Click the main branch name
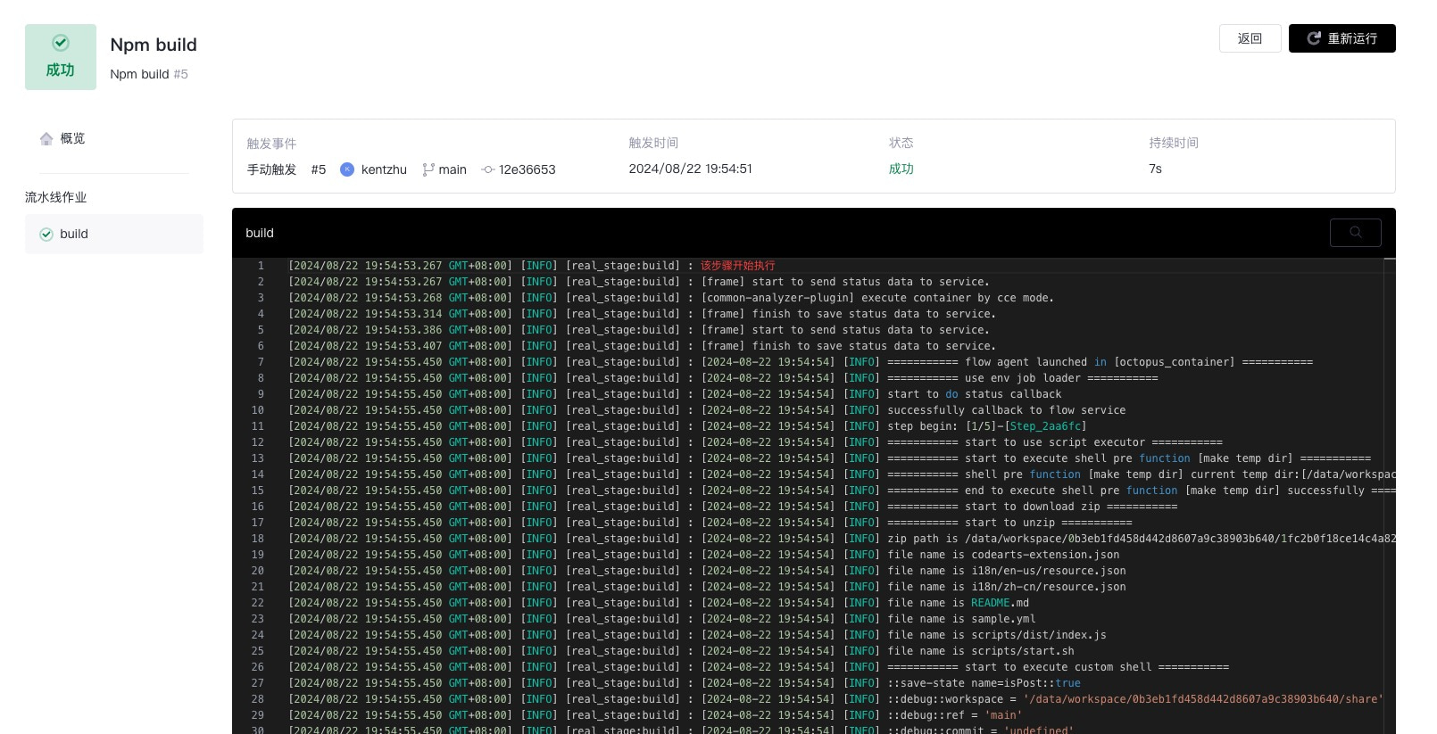 pos(453,169)
